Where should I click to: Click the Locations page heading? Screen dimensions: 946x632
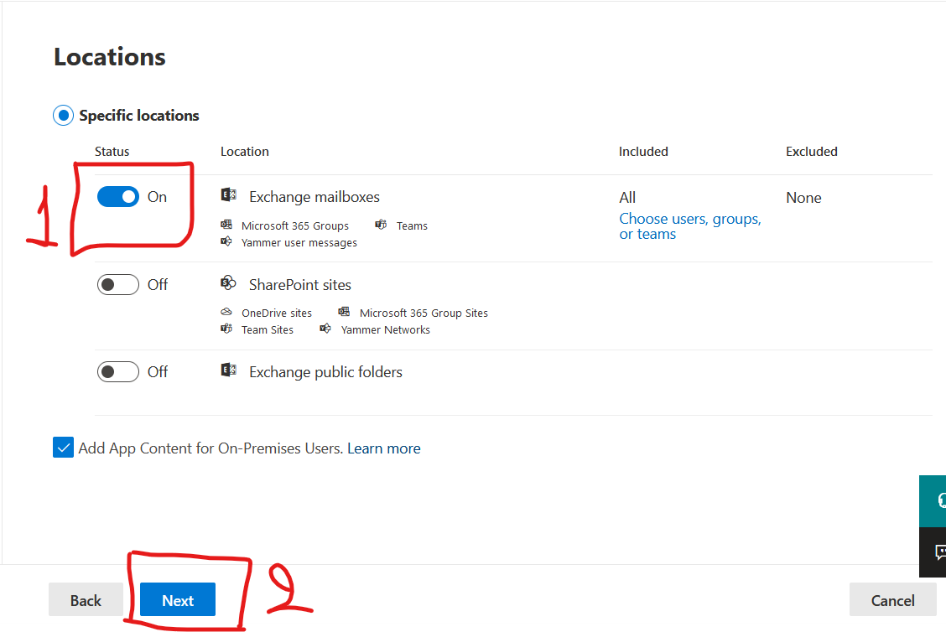110,57
